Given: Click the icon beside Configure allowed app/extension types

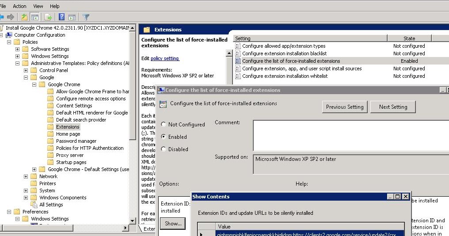Looking at the screenshot, I should tap(238, 46).
